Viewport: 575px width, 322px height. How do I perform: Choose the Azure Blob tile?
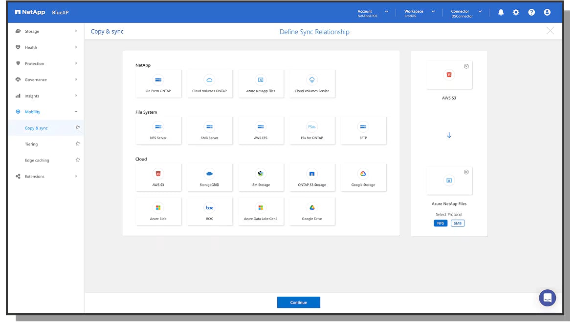[x=158, y=212]
